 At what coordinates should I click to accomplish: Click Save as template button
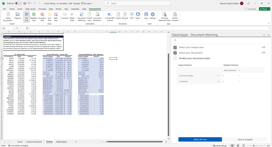(x=245, y=139)
